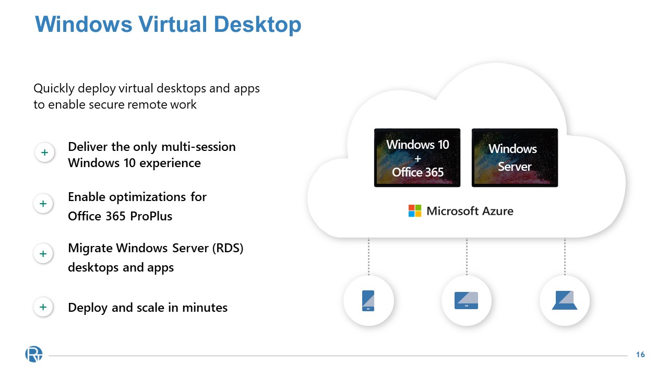Image resolution: width=668 pixels, height=376 pixels.
Task: Select text 'Quickly deploy virtual desktops and apps'
Action: coord(147,88)
